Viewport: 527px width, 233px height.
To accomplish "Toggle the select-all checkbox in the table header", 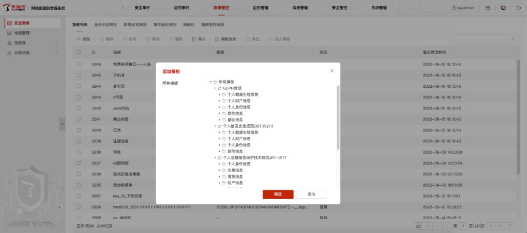I will click(x=79, y=52).
